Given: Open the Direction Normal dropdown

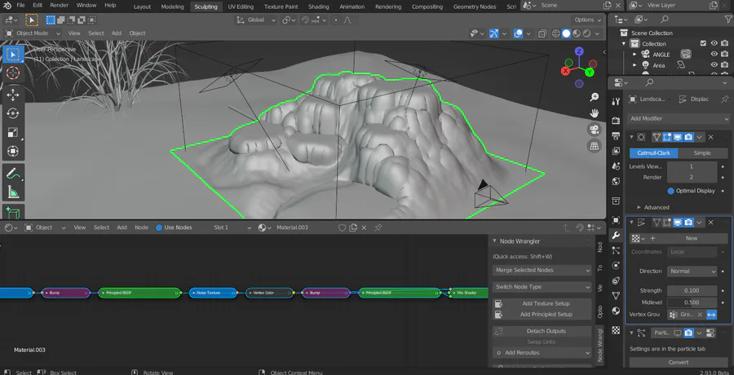Looking at the screenshot, I should point(692,271).
